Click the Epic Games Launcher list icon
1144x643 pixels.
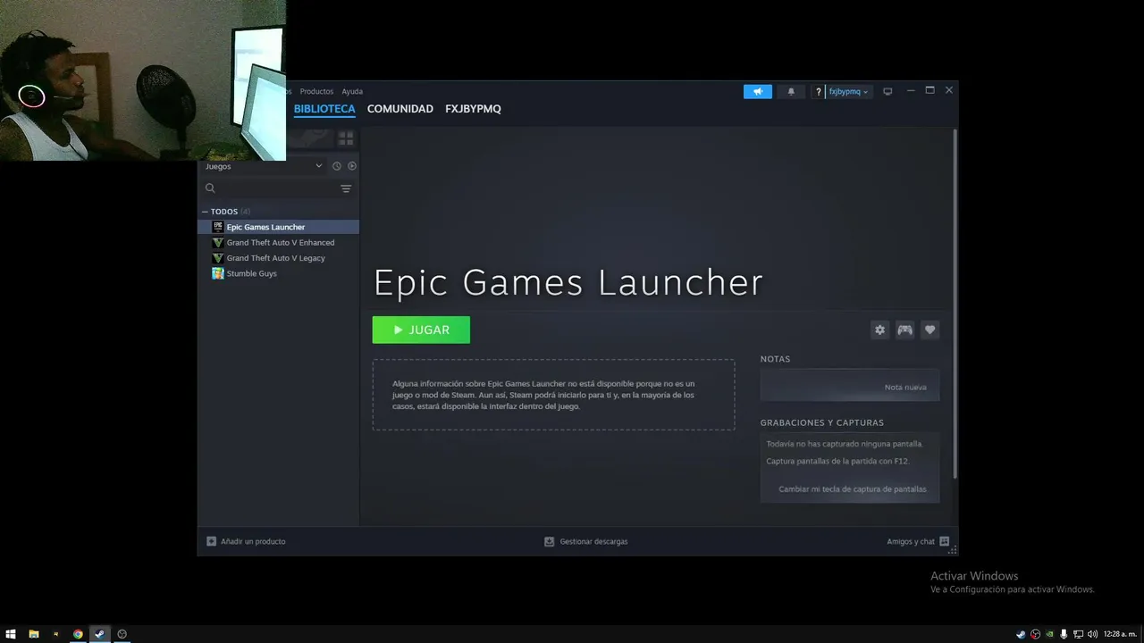click(218, 227)
